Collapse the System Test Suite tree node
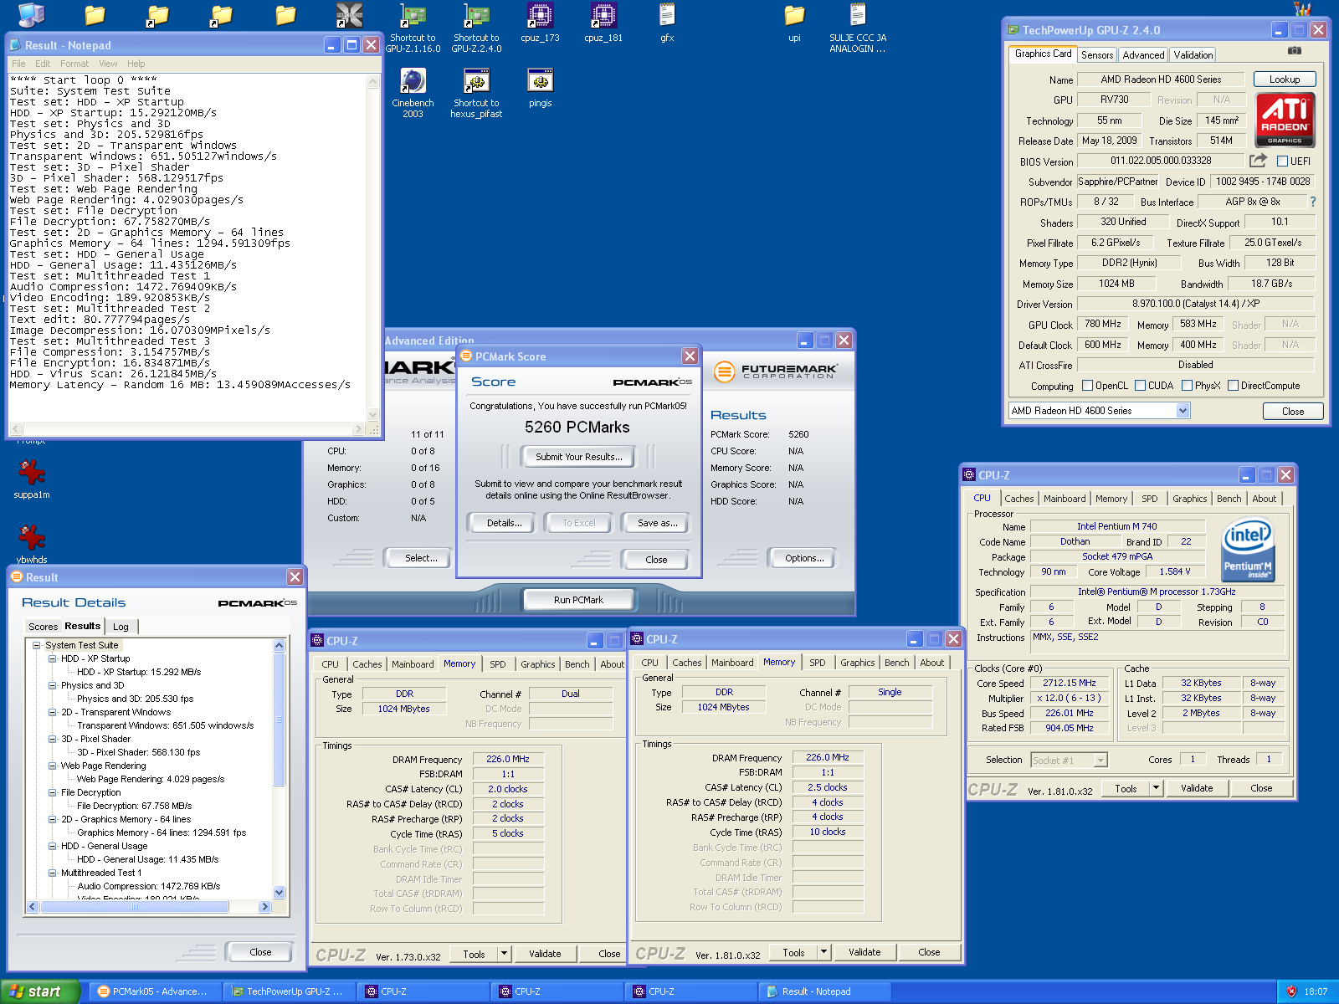The image size is (1339, 1004). click(x=37, y=645)
